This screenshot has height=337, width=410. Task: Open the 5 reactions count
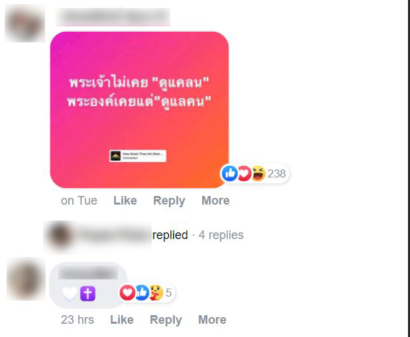[169, 293]
